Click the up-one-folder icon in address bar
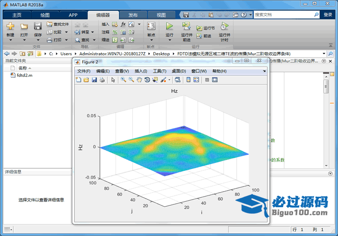 click(x=22, y=53)
